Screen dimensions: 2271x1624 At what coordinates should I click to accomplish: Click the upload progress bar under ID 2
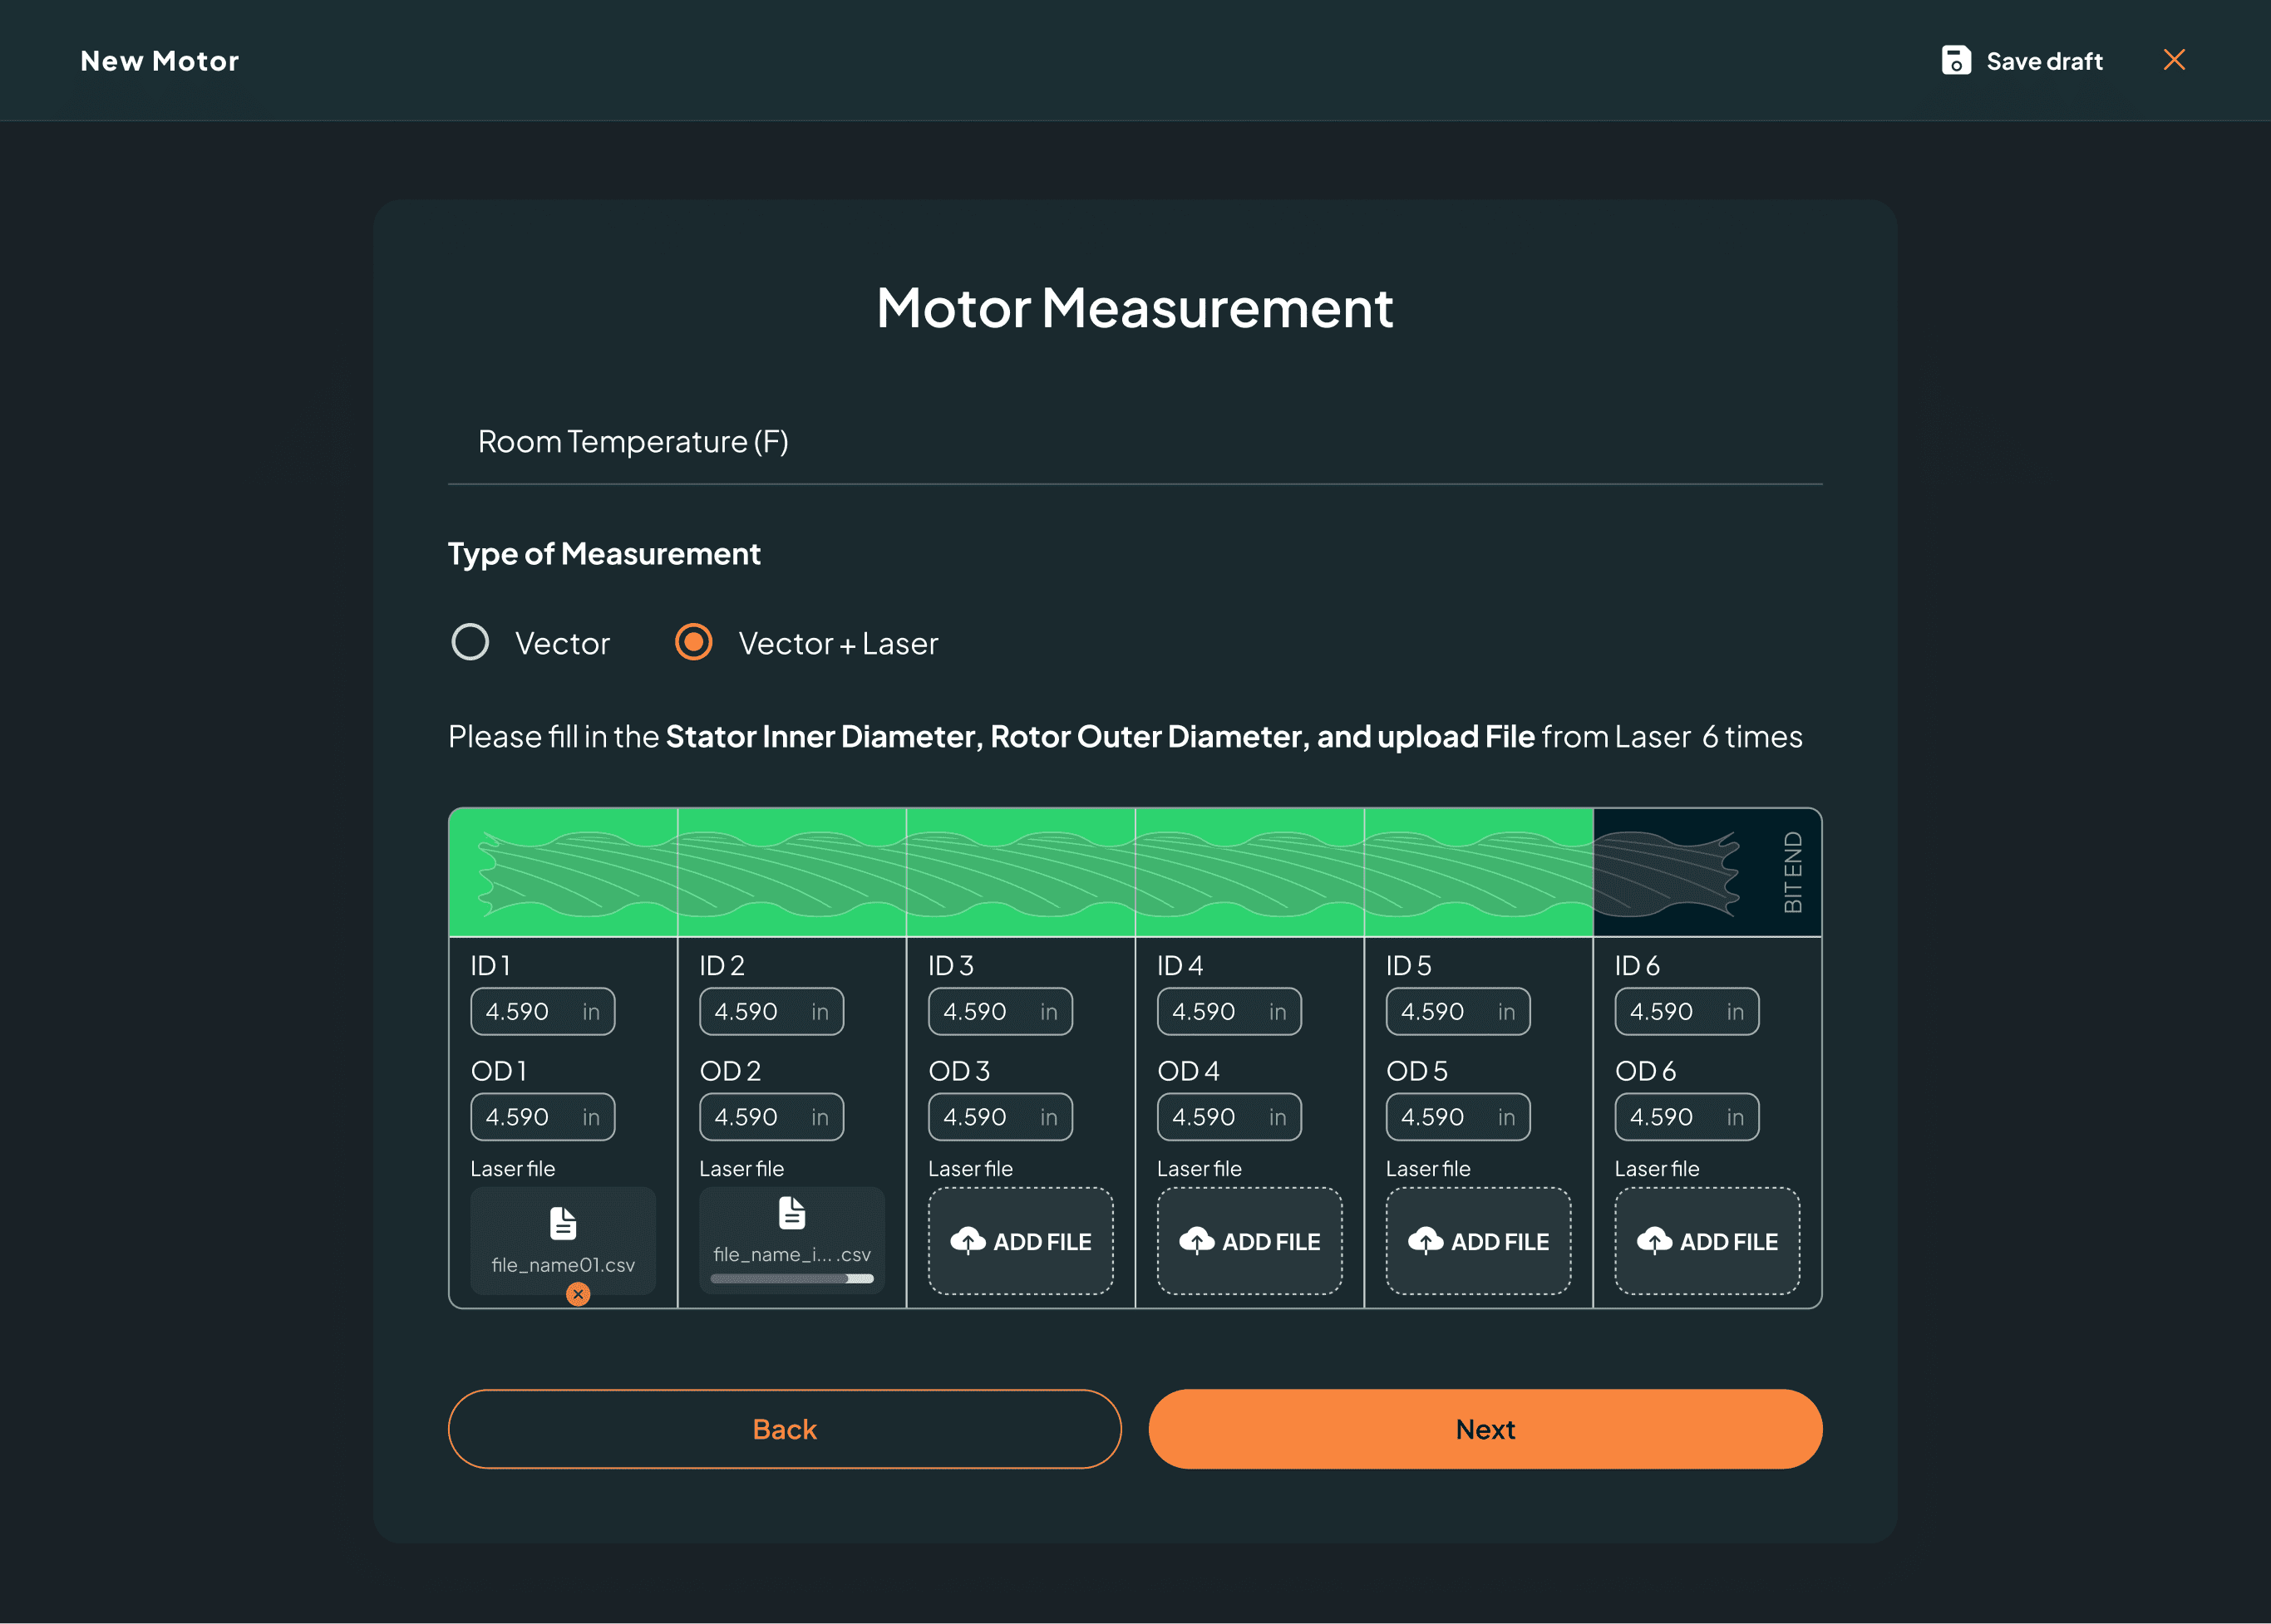(x=791, y=1278)
